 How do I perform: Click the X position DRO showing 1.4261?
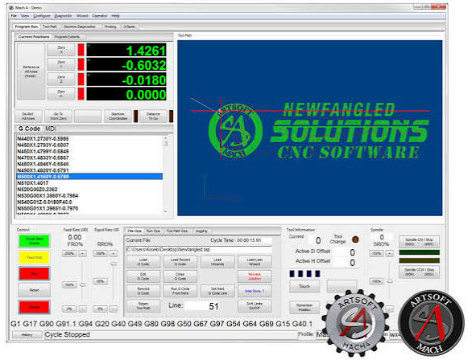(126, 51)
